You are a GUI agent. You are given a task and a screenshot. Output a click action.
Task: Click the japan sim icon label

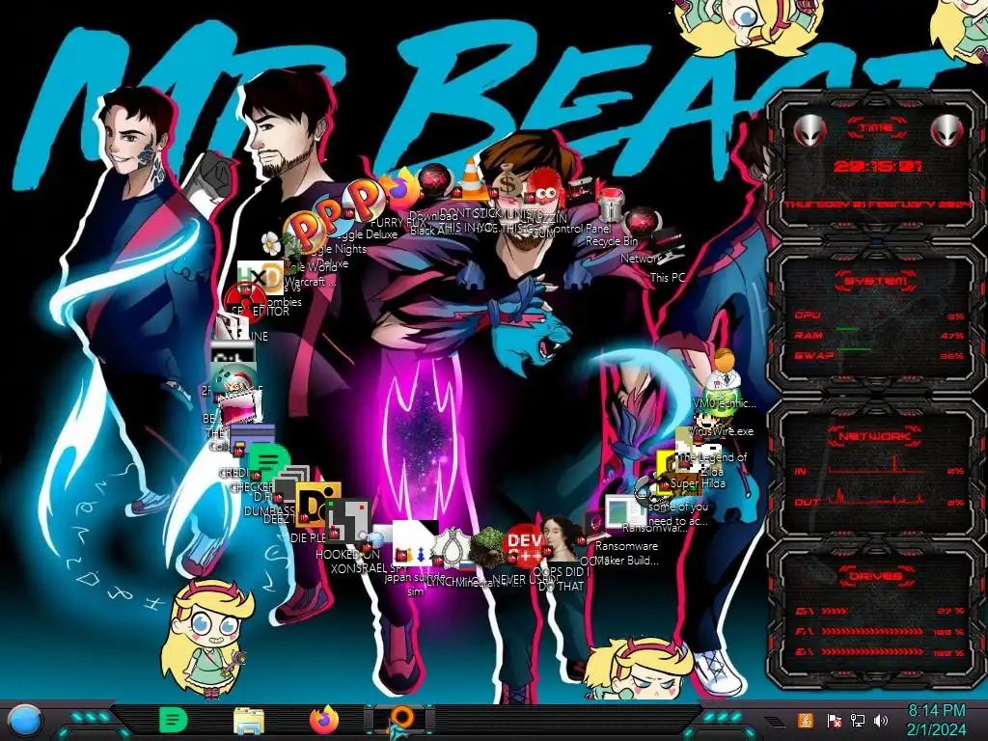coord(415,584)
